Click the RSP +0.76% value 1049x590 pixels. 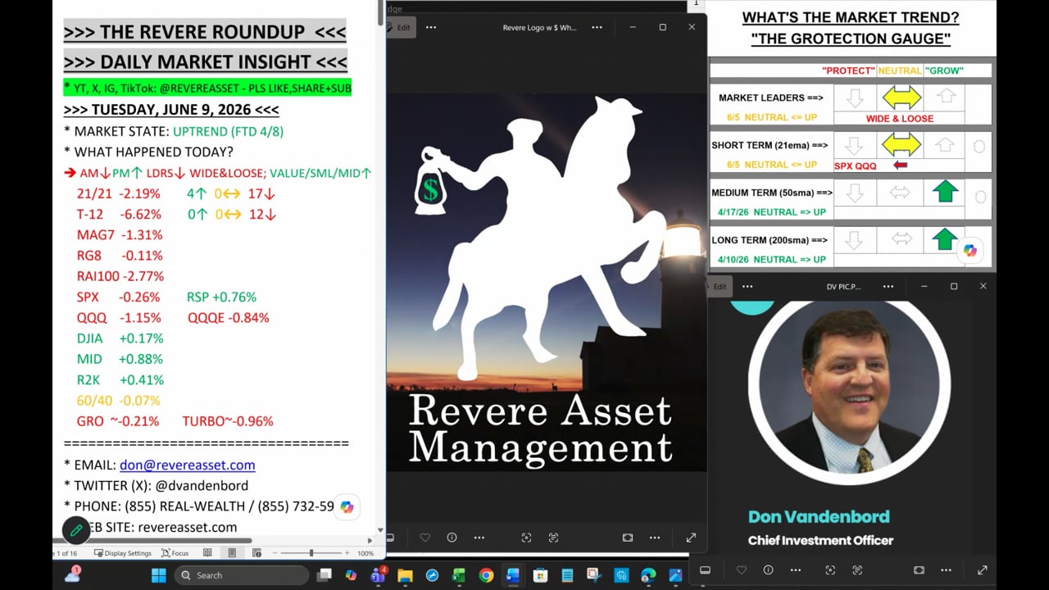(221, 297)
